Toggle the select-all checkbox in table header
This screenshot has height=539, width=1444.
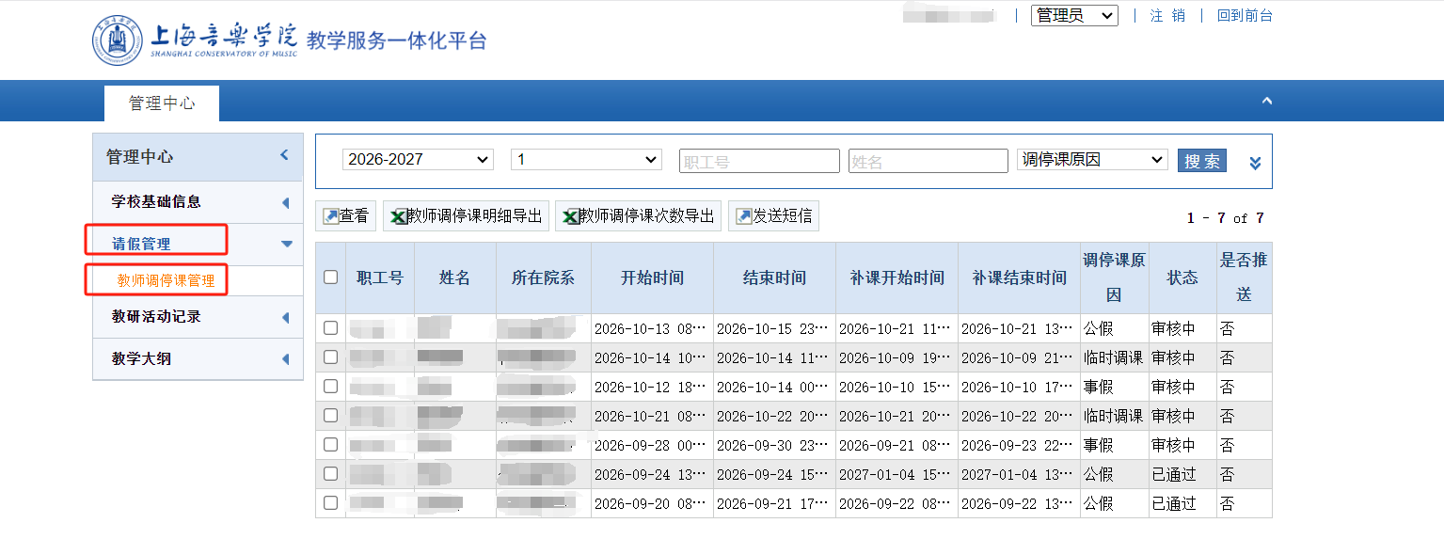click(x=330, y=277)
